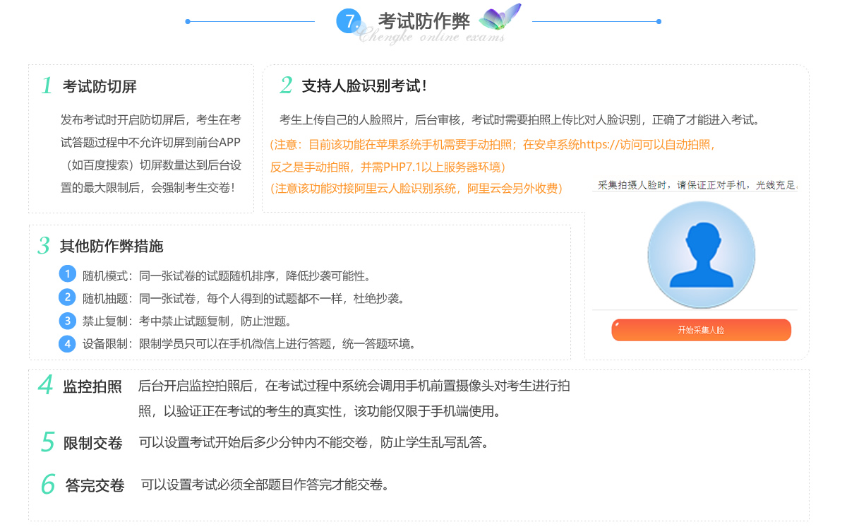
Task: Click the green number 4 beside 监控拍照
Action: (x=46, y=386)
